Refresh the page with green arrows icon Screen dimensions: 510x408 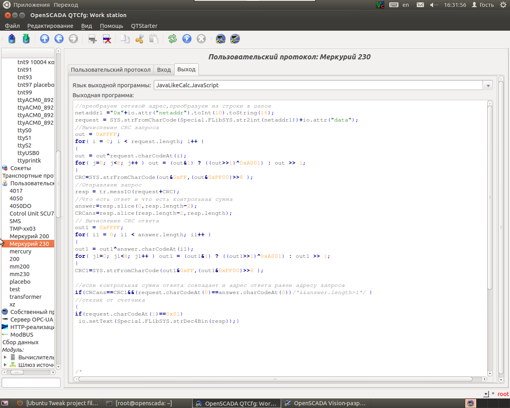(x=172, y=39)
